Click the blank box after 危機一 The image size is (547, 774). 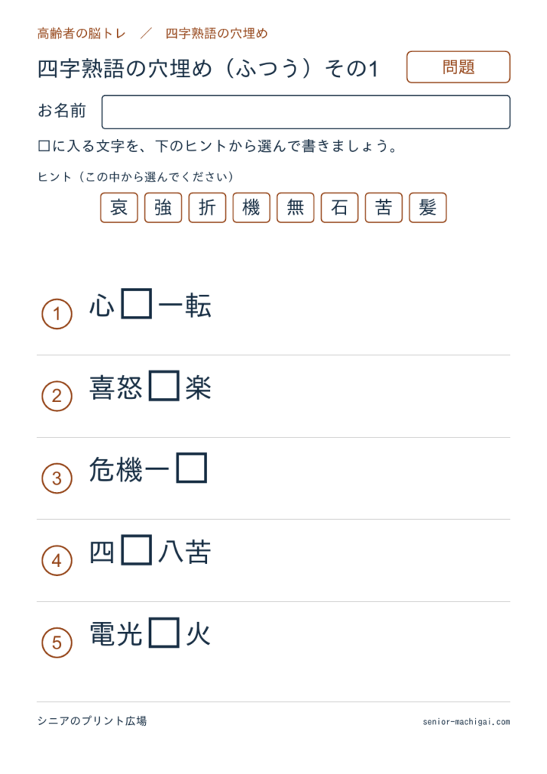pyautogui.click(x=191, y=468)
